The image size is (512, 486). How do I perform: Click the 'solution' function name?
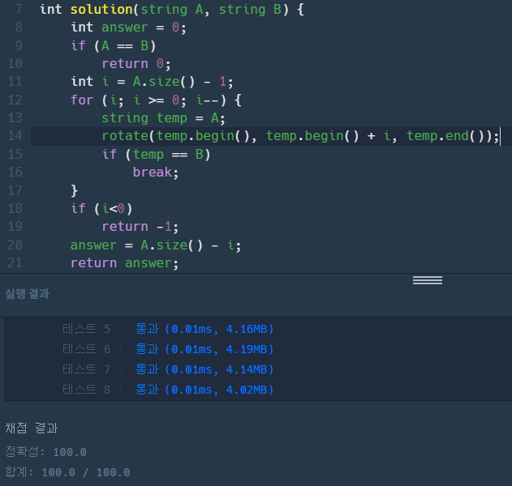[x=104, y=9]
